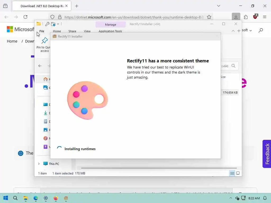Bookmark this page with the star icon
The width and height of the screenshot is (271, 203).
(x=209, y=17)
